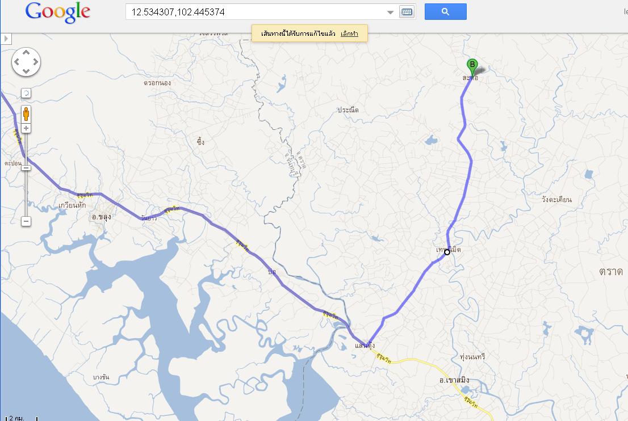Image resolution: width=628 pixels, height=421 pixels.
Task: Click the my-location button above Pegman
Action: coord(26,93)
